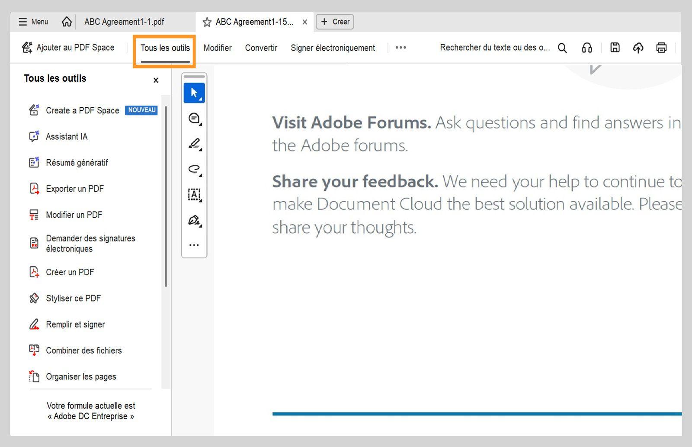Click the home icon next to Menu
Viewport: 692px width, 447px height.
67,21
